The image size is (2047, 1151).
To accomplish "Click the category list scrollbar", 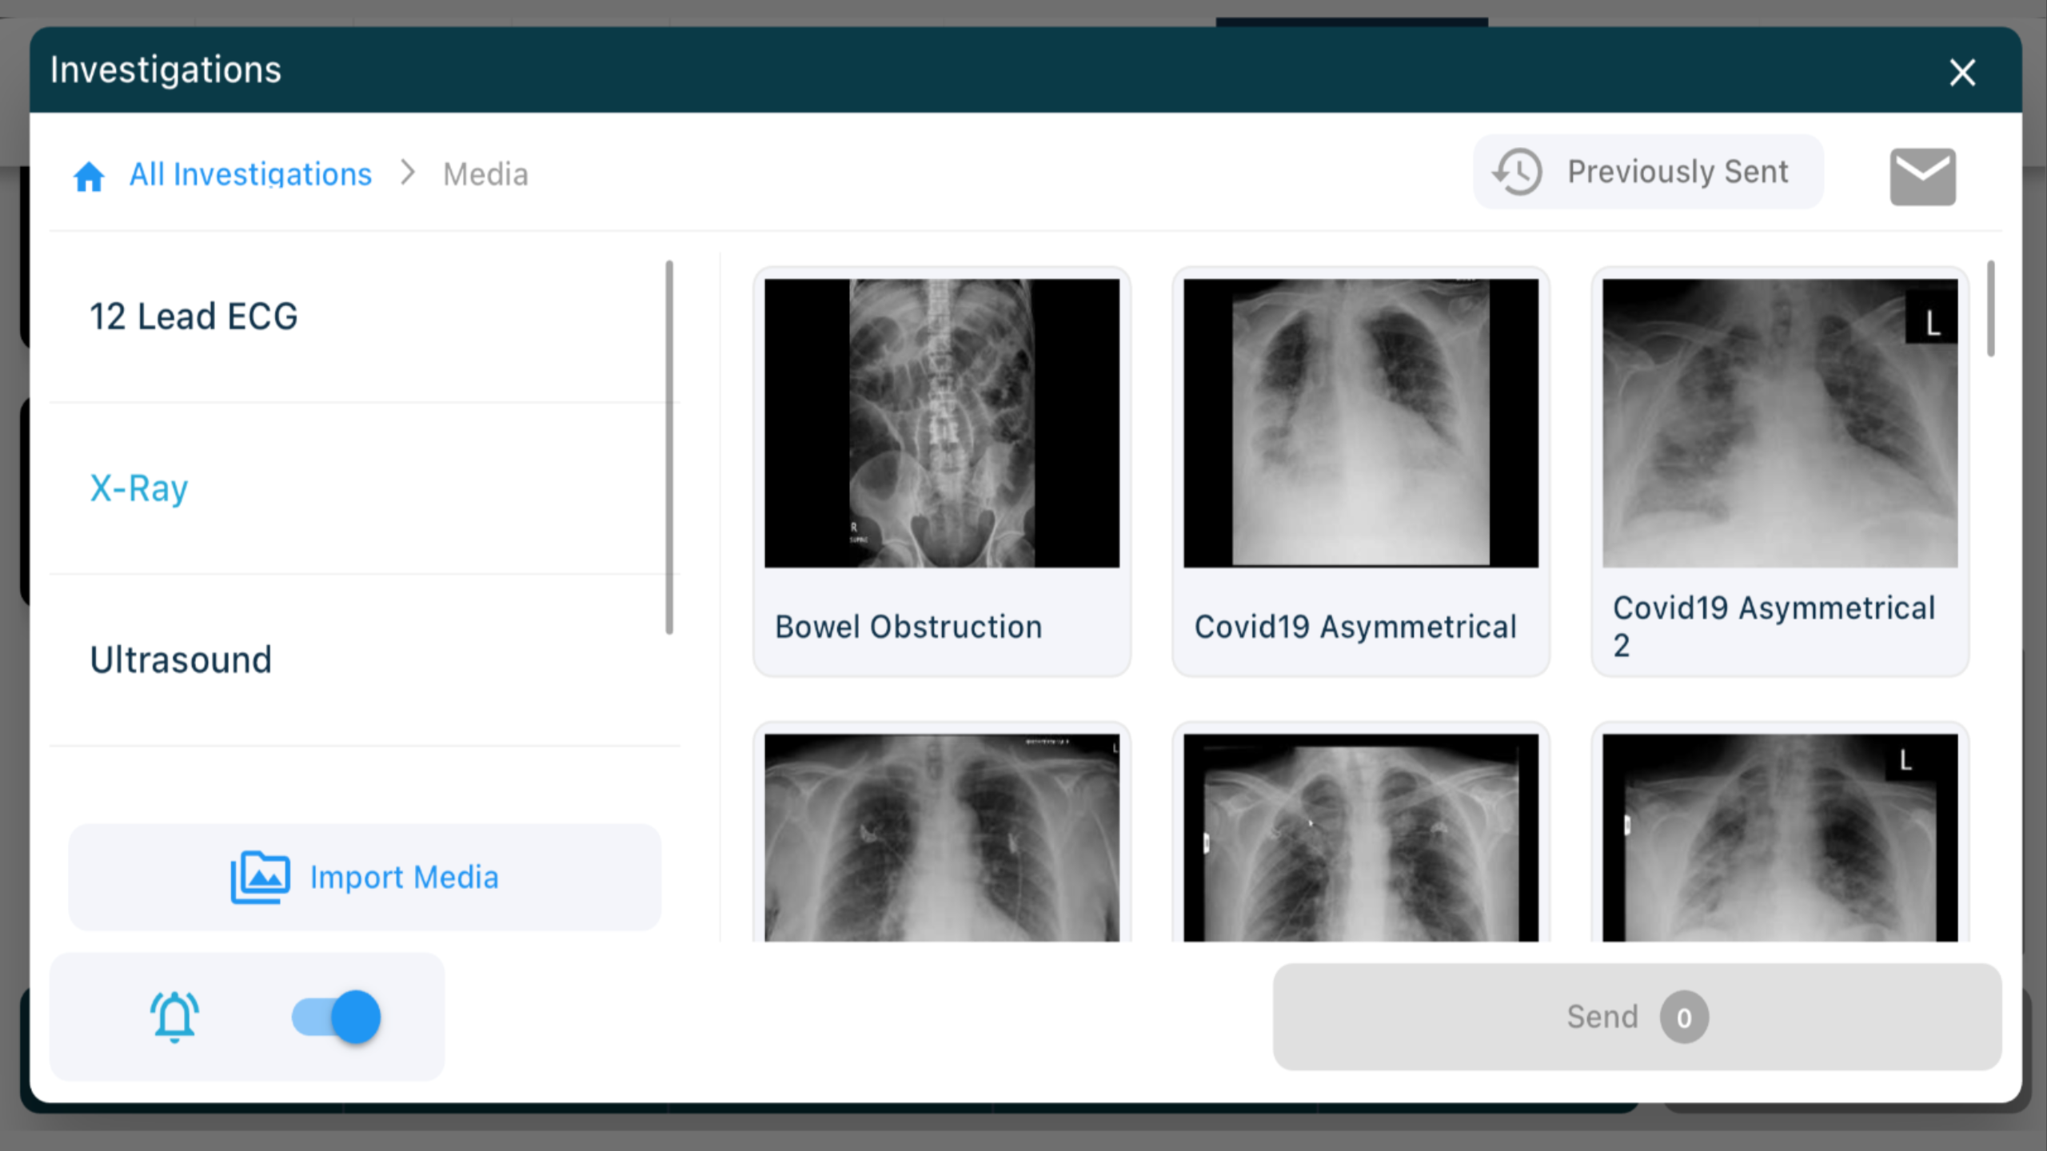I will tap(669, 448).
